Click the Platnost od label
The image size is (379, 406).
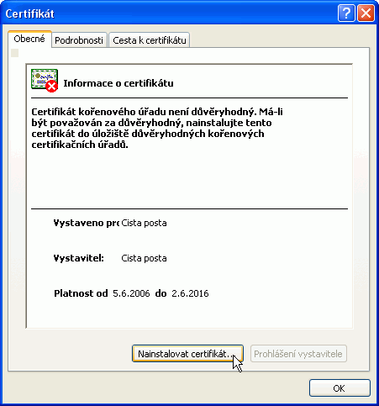tap(81, 293)
